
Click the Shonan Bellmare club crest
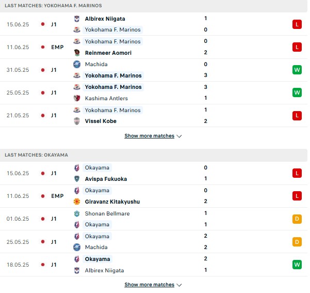tap(77, 213)
